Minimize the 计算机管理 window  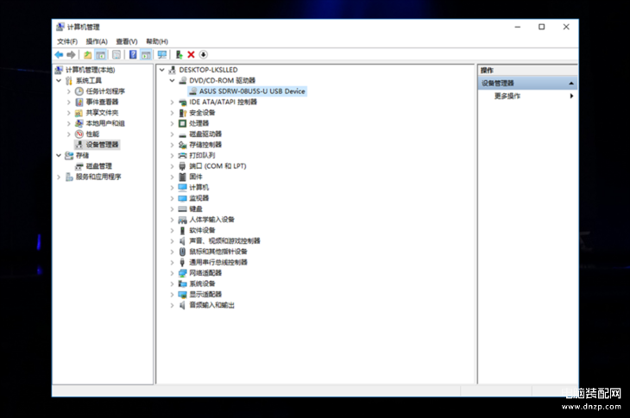point(518,27)
